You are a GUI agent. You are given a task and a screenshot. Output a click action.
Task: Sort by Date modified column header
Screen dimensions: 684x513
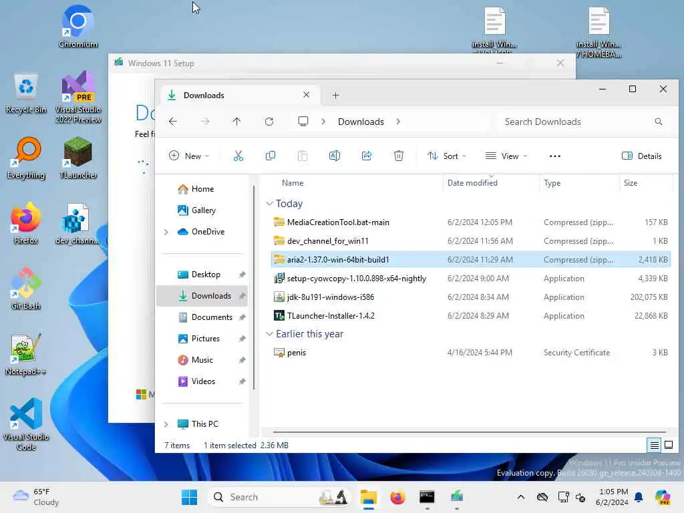pyautogui.click(x=491, y=183)
